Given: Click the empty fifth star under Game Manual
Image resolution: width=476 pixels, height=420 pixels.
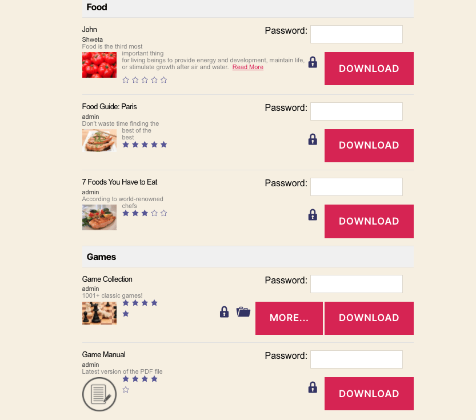Looking at the screenshot, I should point(126,390).
